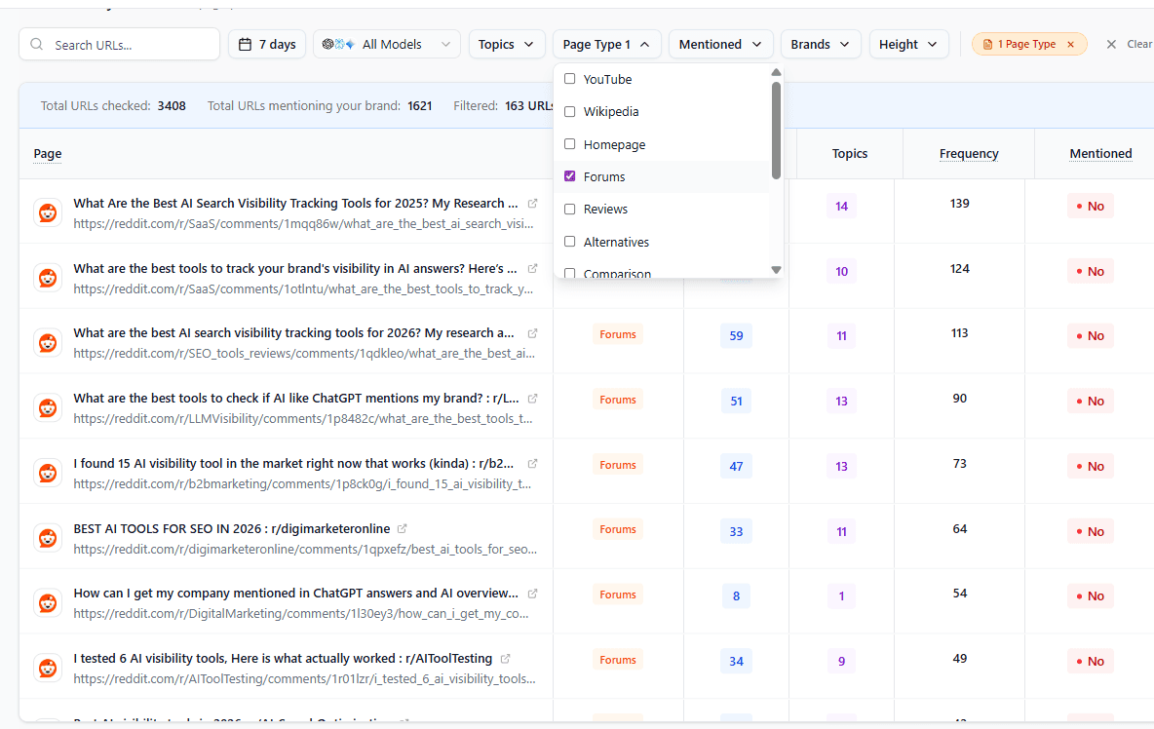Click the Forums tag in the digimarketeronline row
The image size is (1154, 729).
(x=618, y=529)
